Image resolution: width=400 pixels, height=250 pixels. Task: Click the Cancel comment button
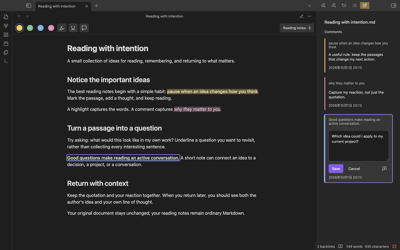354,169
